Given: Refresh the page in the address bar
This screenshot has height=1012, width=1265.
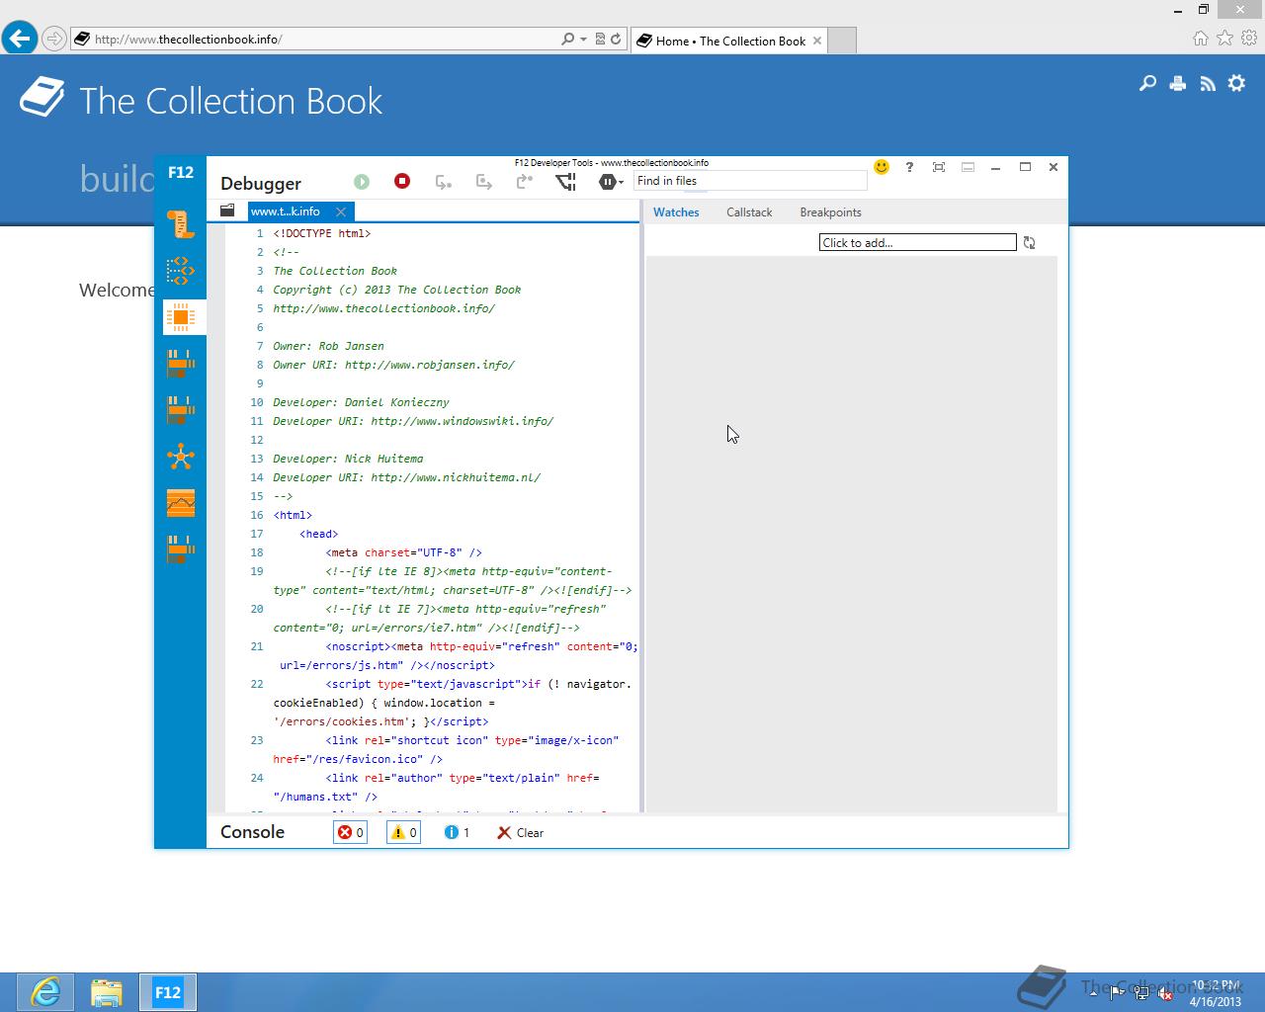Looking at the screenshot, I should pos(616,40).
